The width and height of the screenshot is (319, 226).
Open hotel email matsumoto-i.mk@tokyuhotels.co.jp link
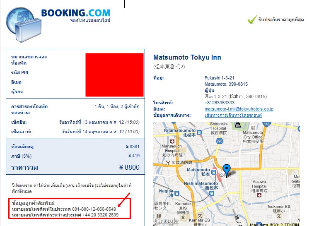coord(239,109)
